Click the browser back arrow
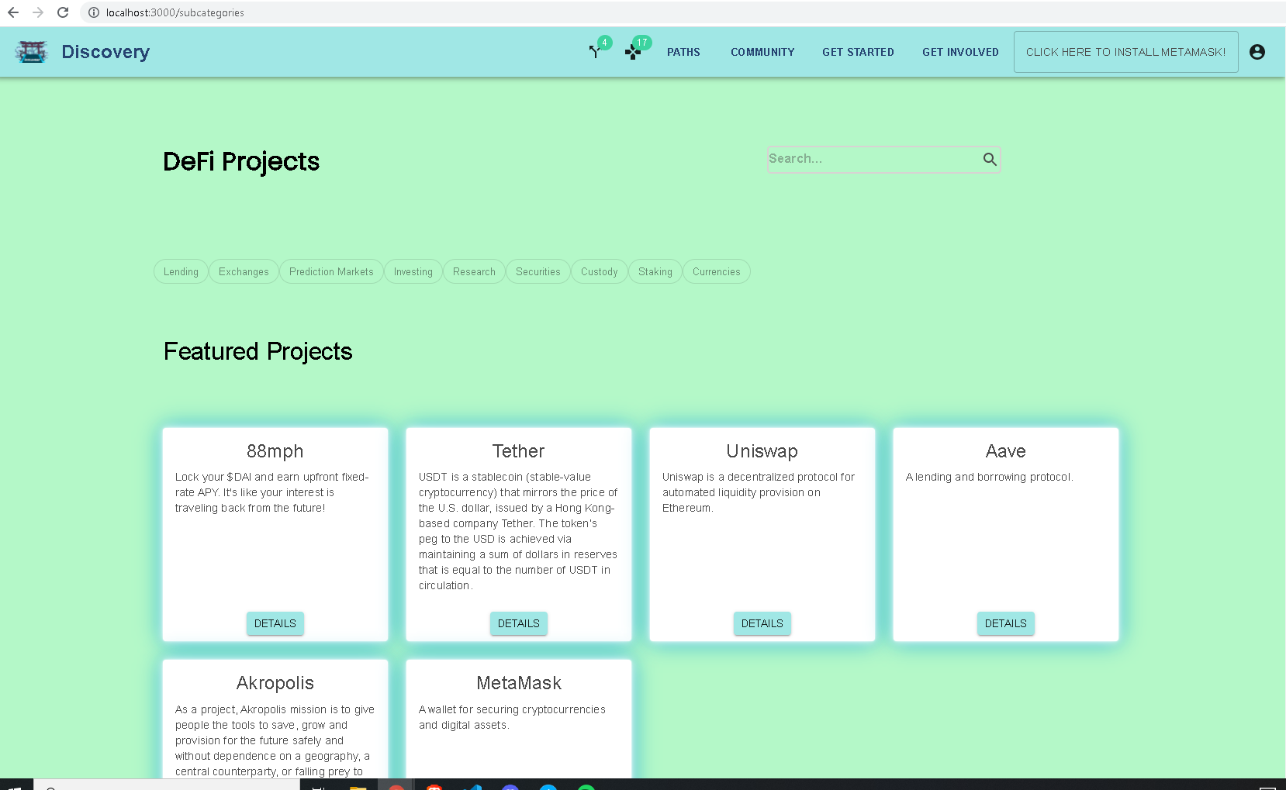The height and width of the screenshot is (790, 1286). coord(13,12)
